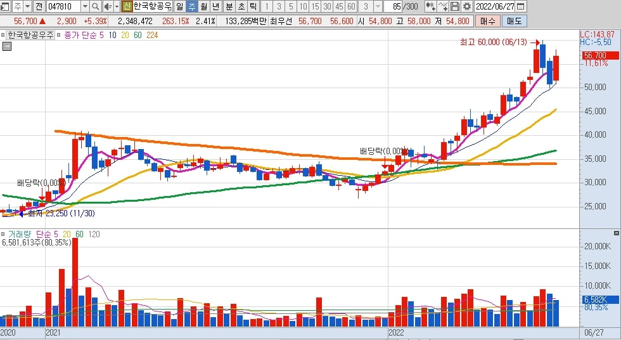Image resolution: width=621 pixels, height=340 pixels.
Task: Open stock search magnifier icon
Action: pos(96,6)
